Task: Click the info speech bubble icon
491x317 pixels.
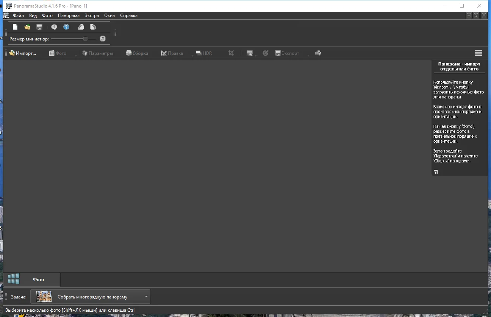Action: click(x=54, y=27)
